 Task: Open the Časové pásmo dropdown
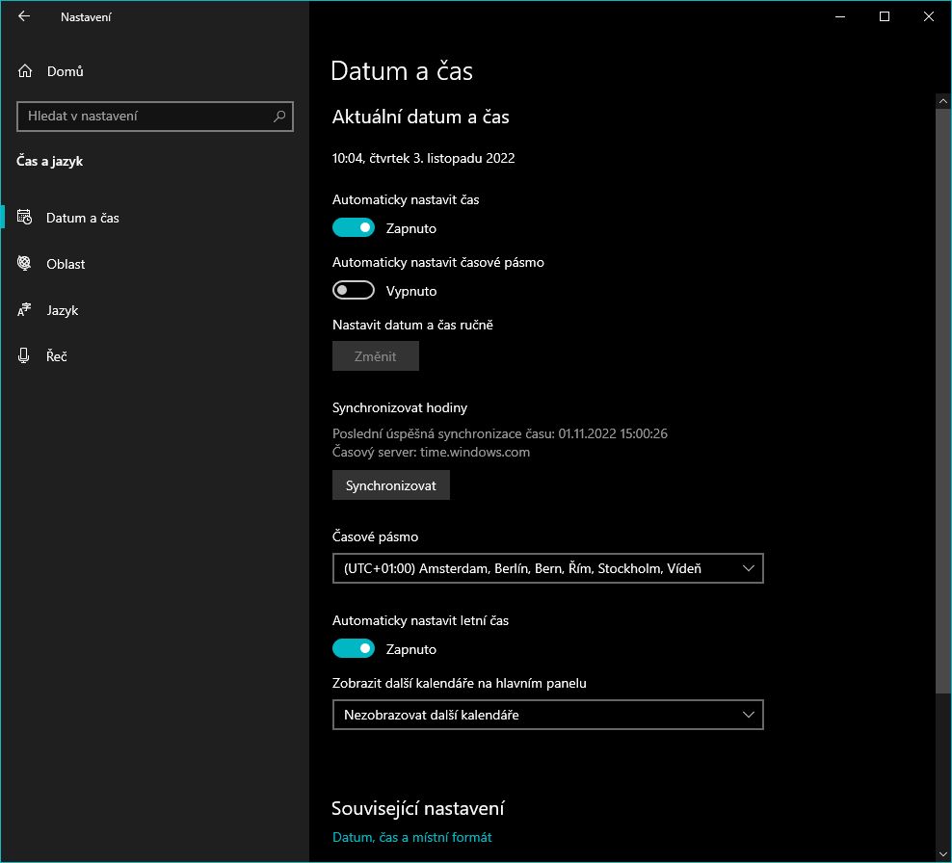pos(547,568)
